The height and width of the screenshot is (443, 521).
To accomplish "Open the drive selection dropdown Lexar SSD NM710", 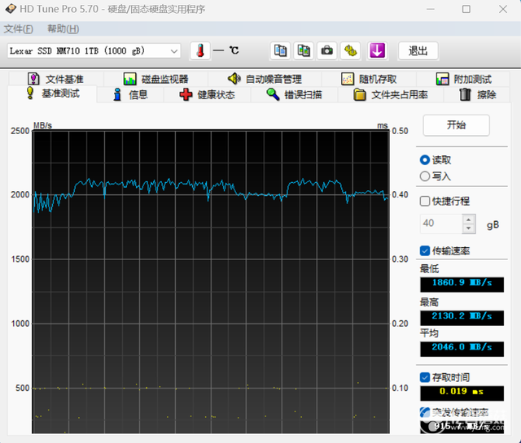I will 94,51.
